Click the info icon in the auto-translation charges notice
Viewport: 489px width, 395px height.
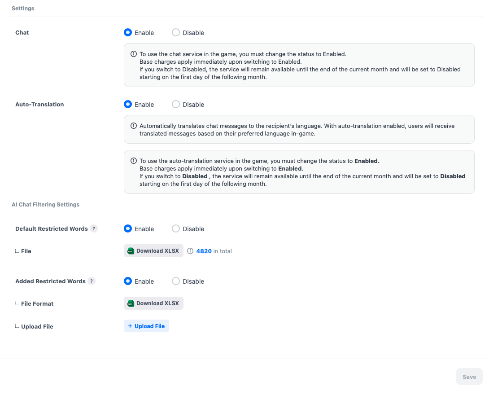134,161
